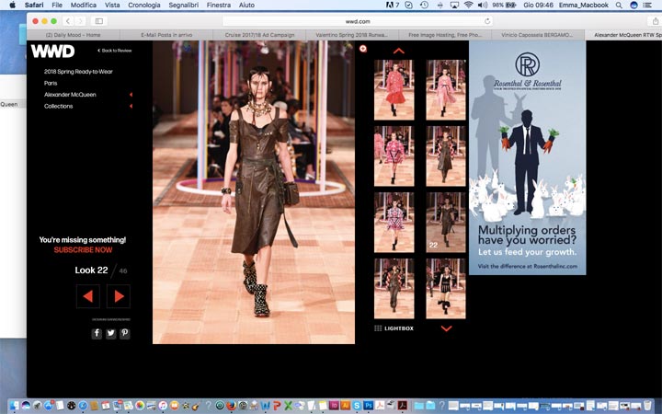Select the Alexander McQueen sidebar link
Screen dimensions: 662x414
(x=70, y=95)
